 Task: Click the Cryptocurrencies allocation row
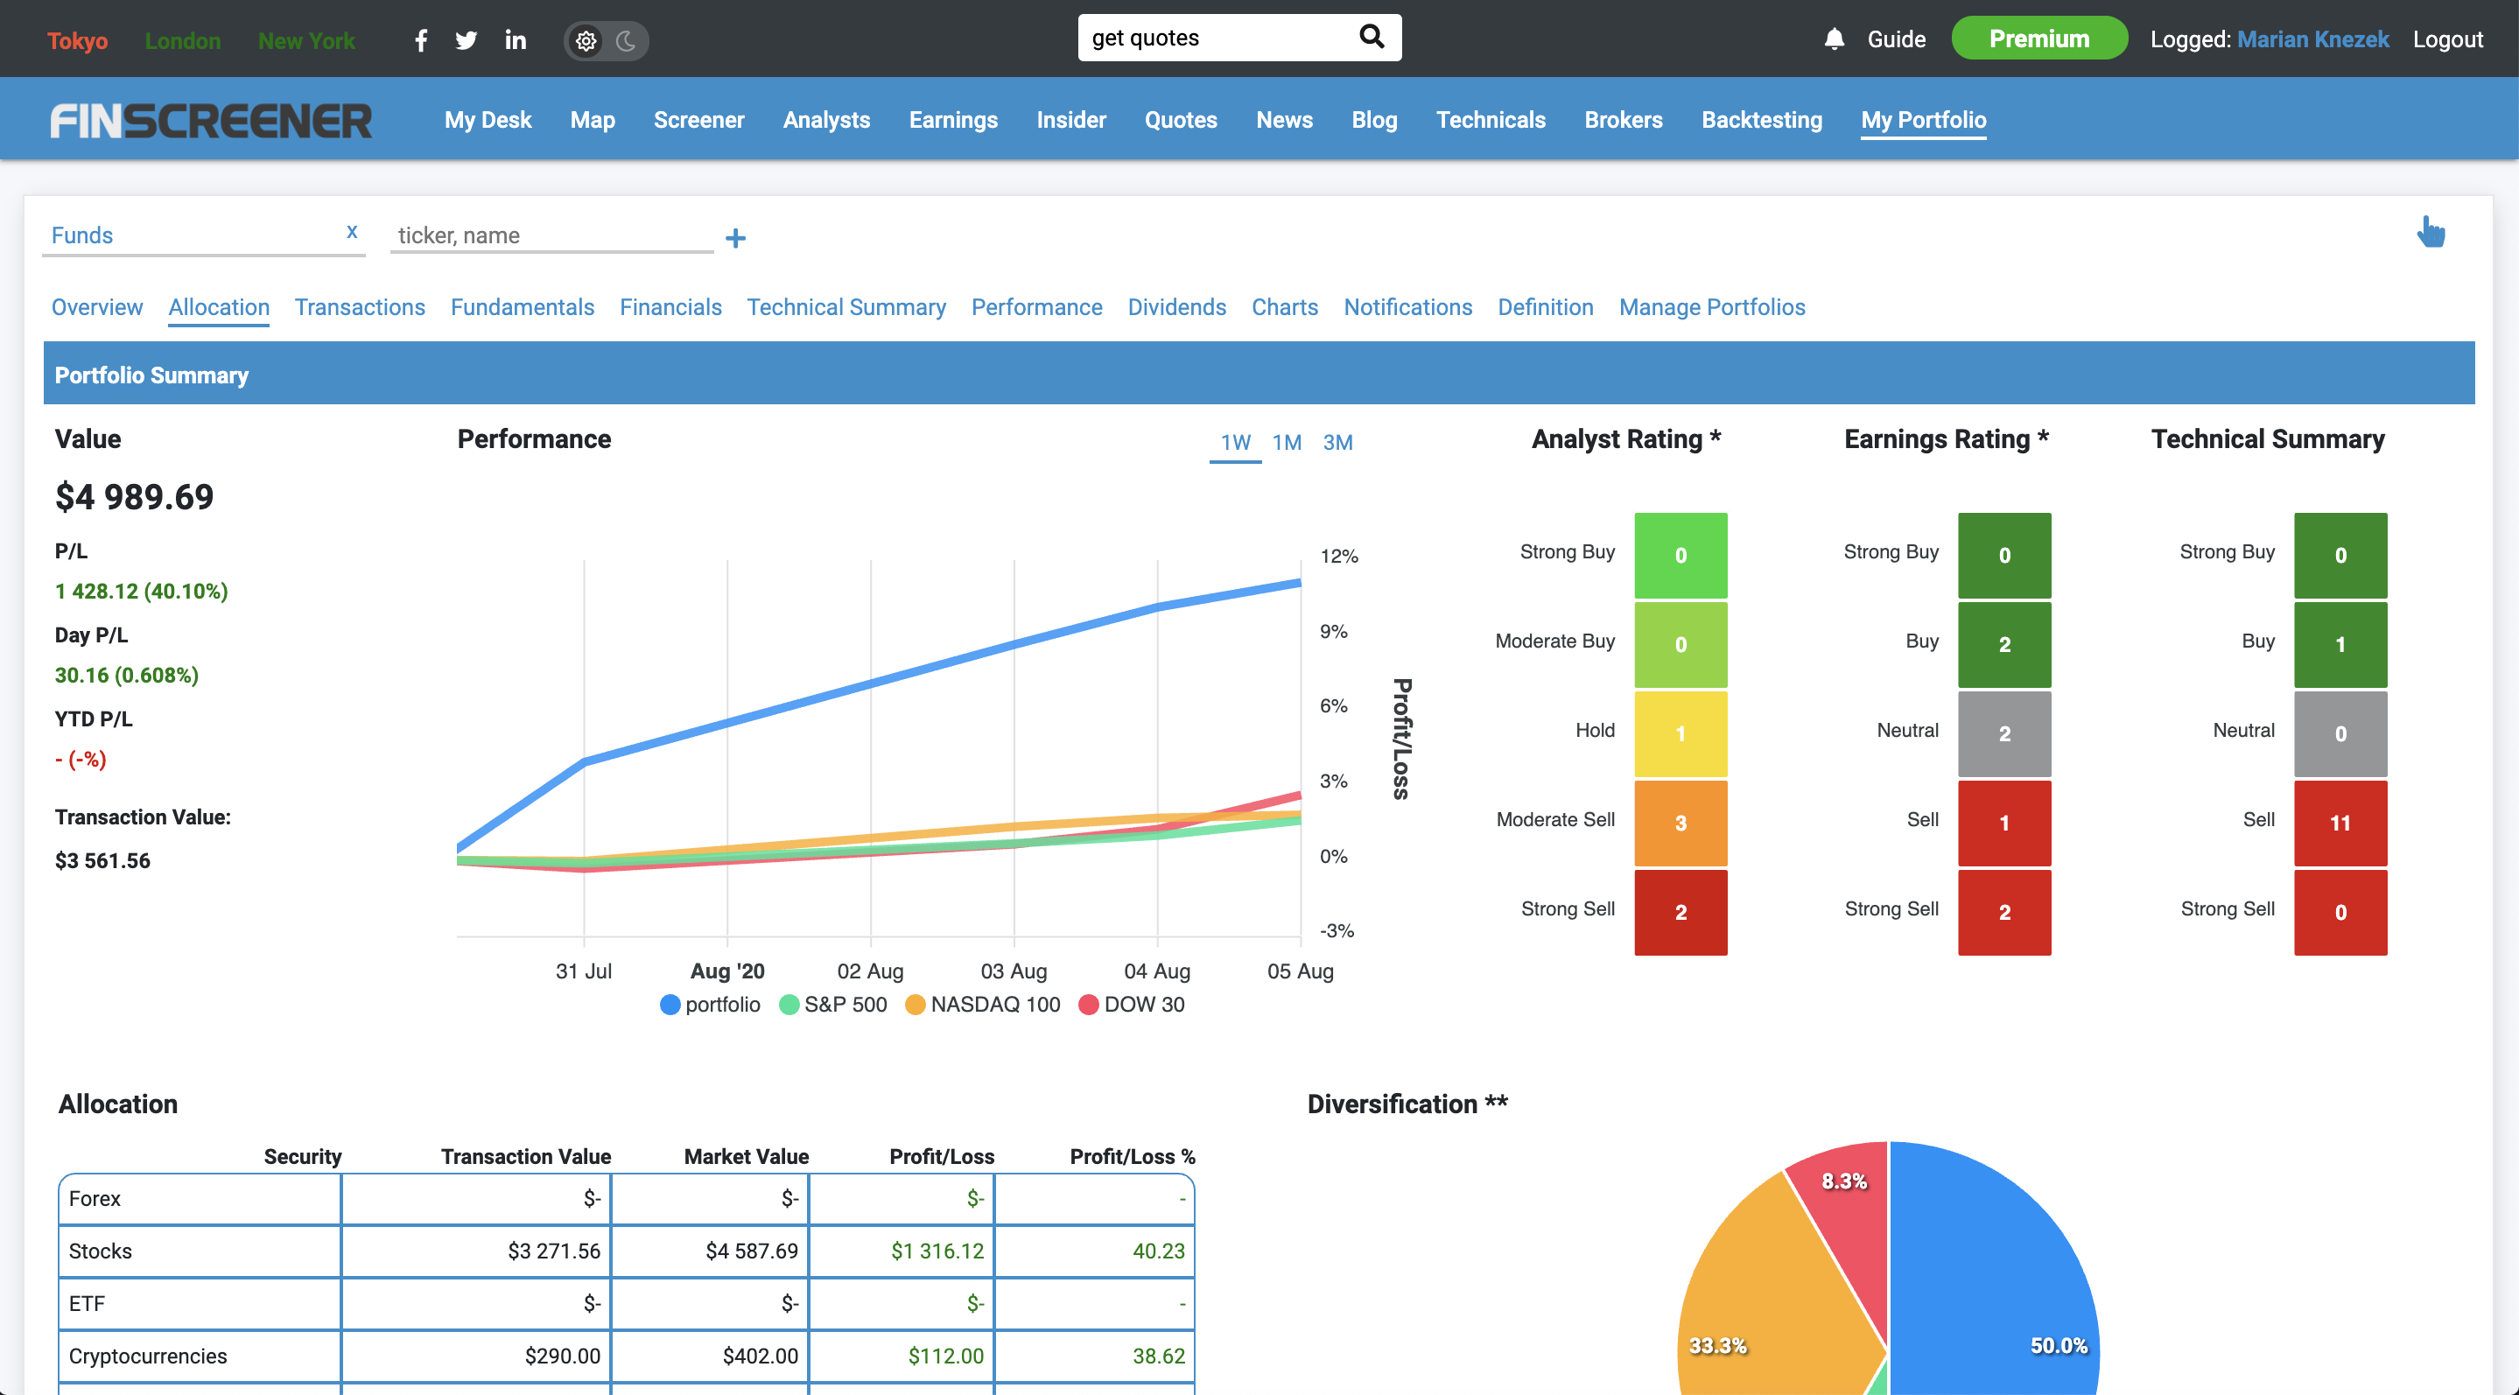(x=626, y=1356)
